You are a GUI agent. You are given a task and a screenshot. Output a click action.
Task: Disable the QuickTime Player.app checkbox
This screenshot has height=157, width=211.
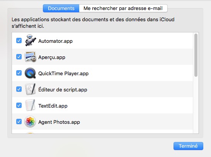tap(19, 73)
